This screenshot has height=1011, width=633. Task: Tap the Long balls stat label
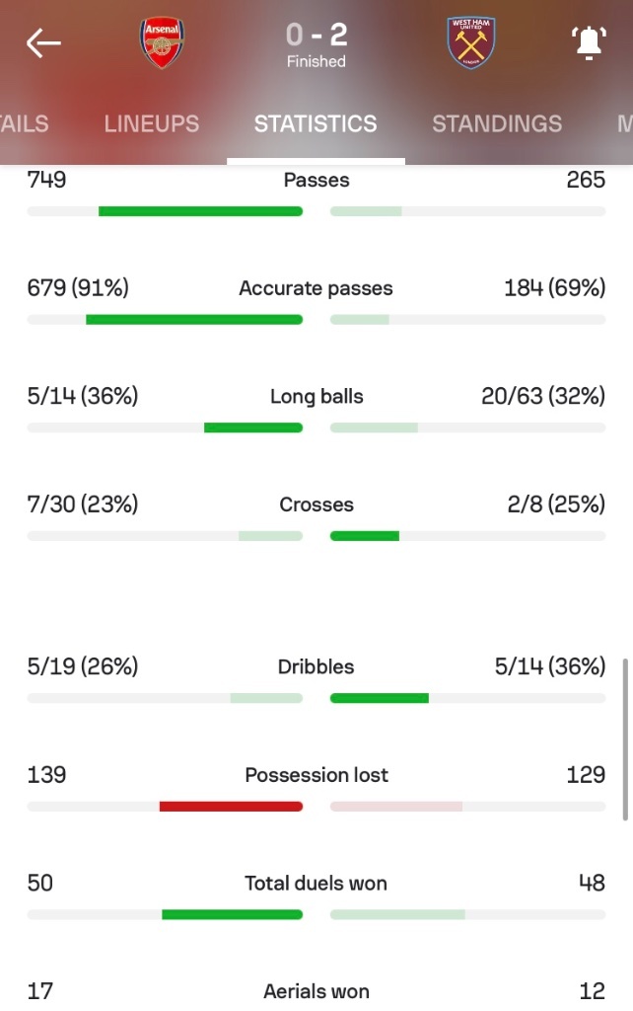click(x=316, y=397)
